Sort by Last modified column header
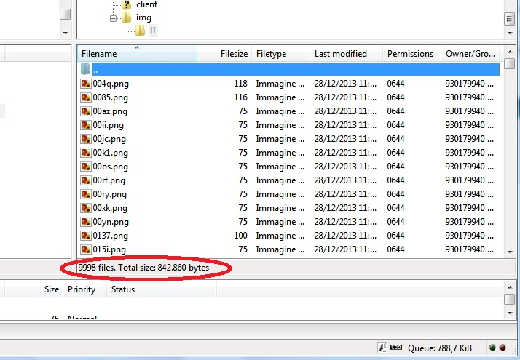The image size is (520, 360). click(x=346, y=54)
